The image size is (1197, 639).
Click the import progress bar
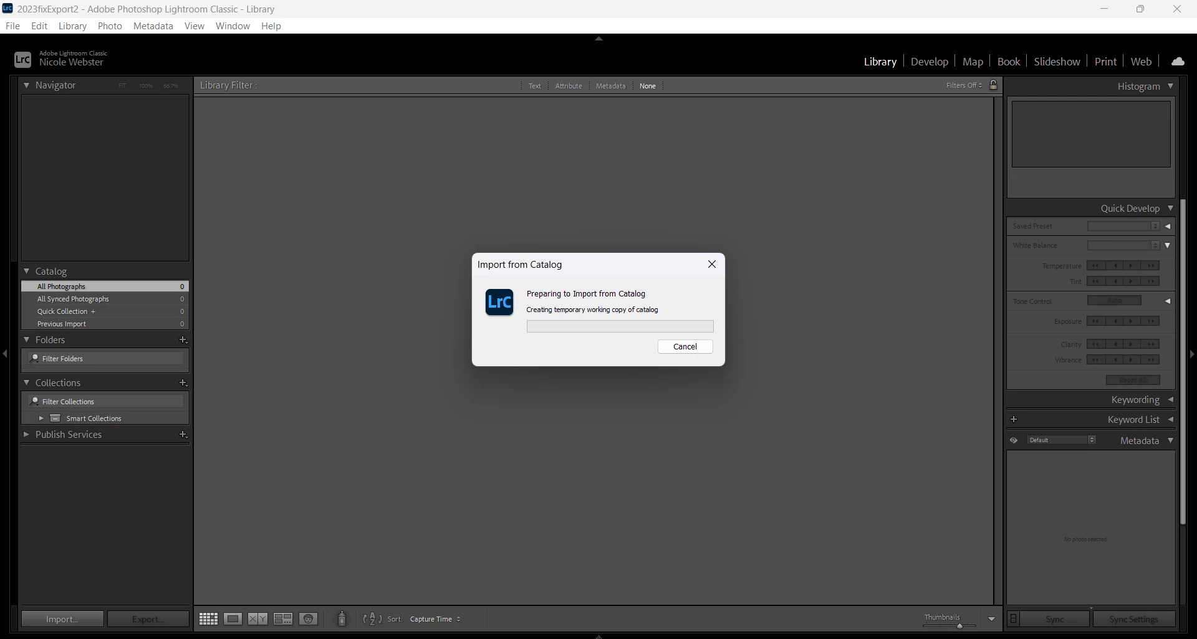(620, 326)
